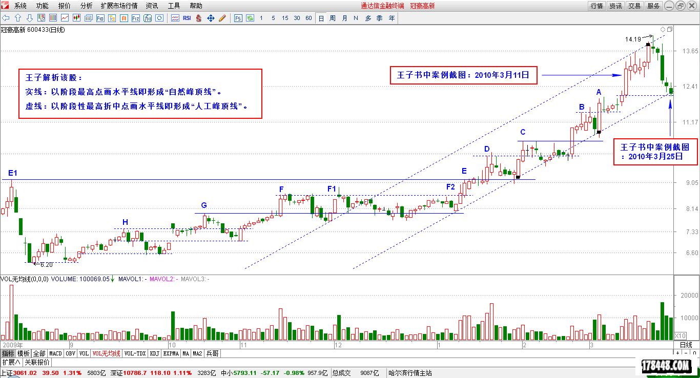Select the 周 weekly period

tap(333, 18)
